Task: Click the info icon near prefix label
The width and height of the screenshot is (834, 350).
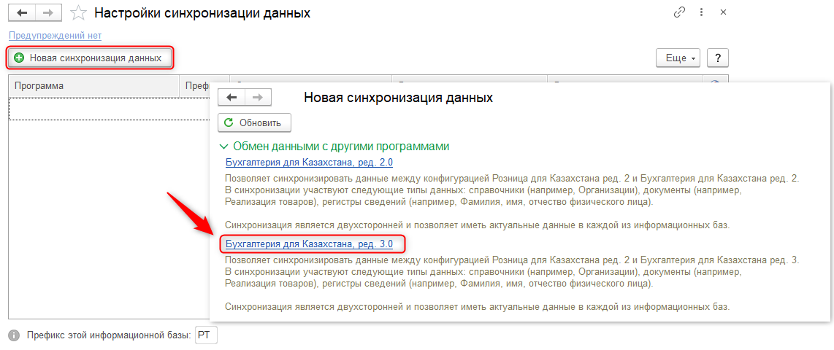Action: (x=14, y=335)
